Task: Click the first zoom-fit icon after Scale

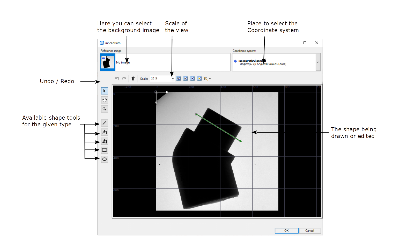Action: pyautogui.click(x=179, y=78)
